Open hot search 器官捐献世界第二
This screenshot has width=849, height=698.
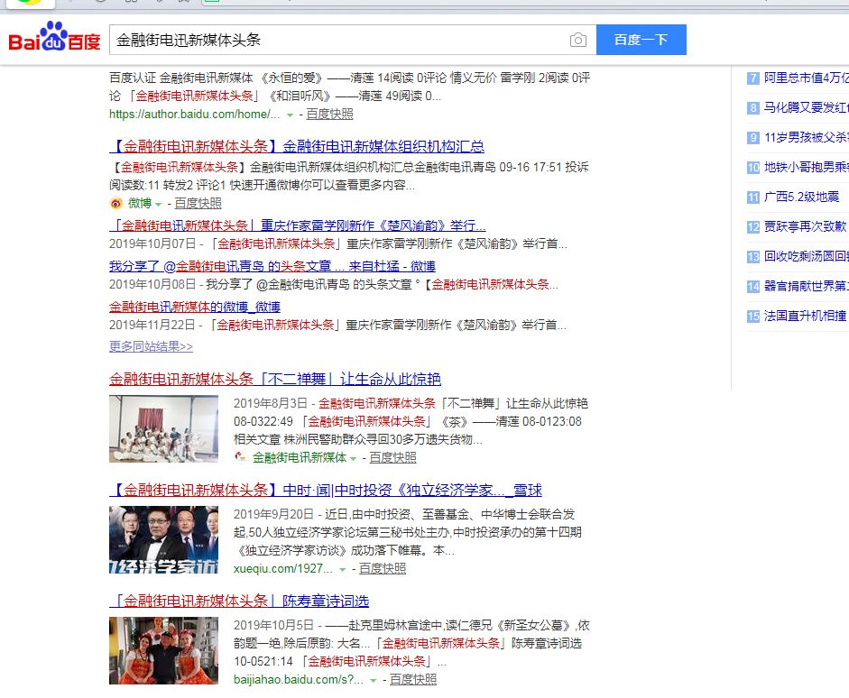(x=807, y=286)
